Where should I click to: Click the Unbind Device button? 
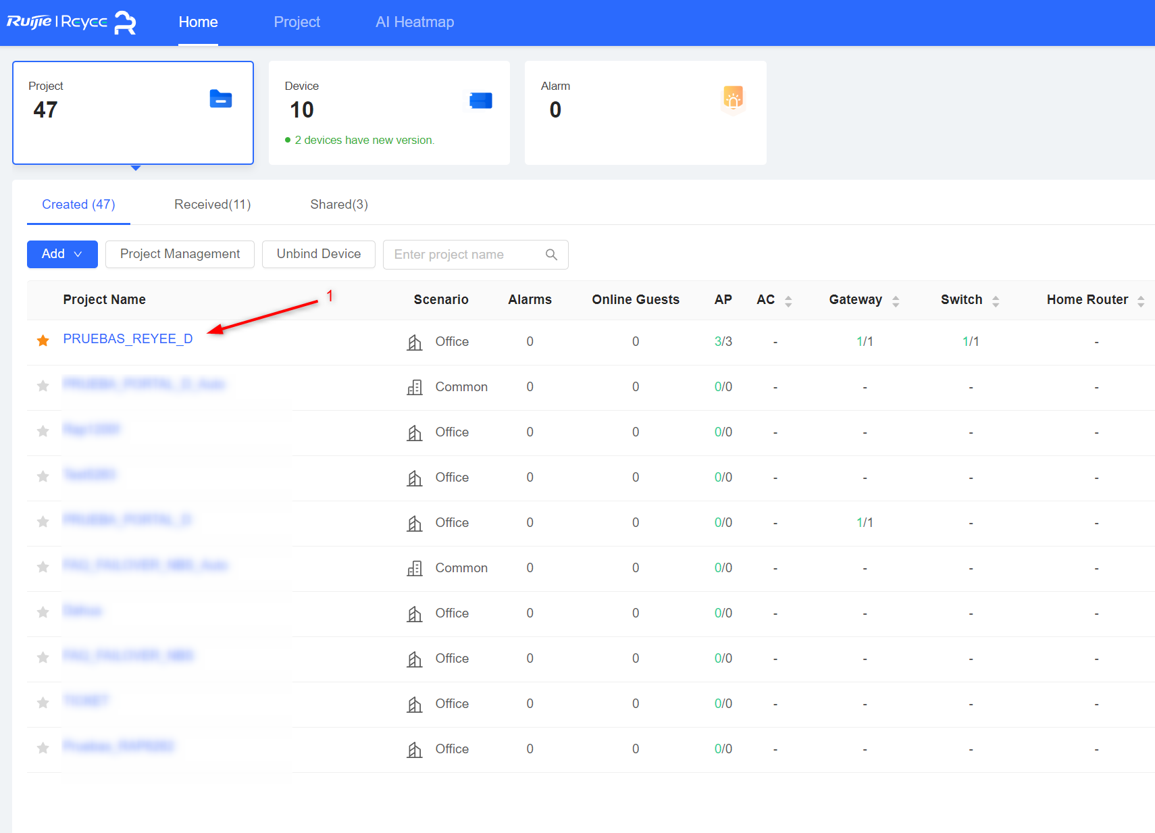319,254
